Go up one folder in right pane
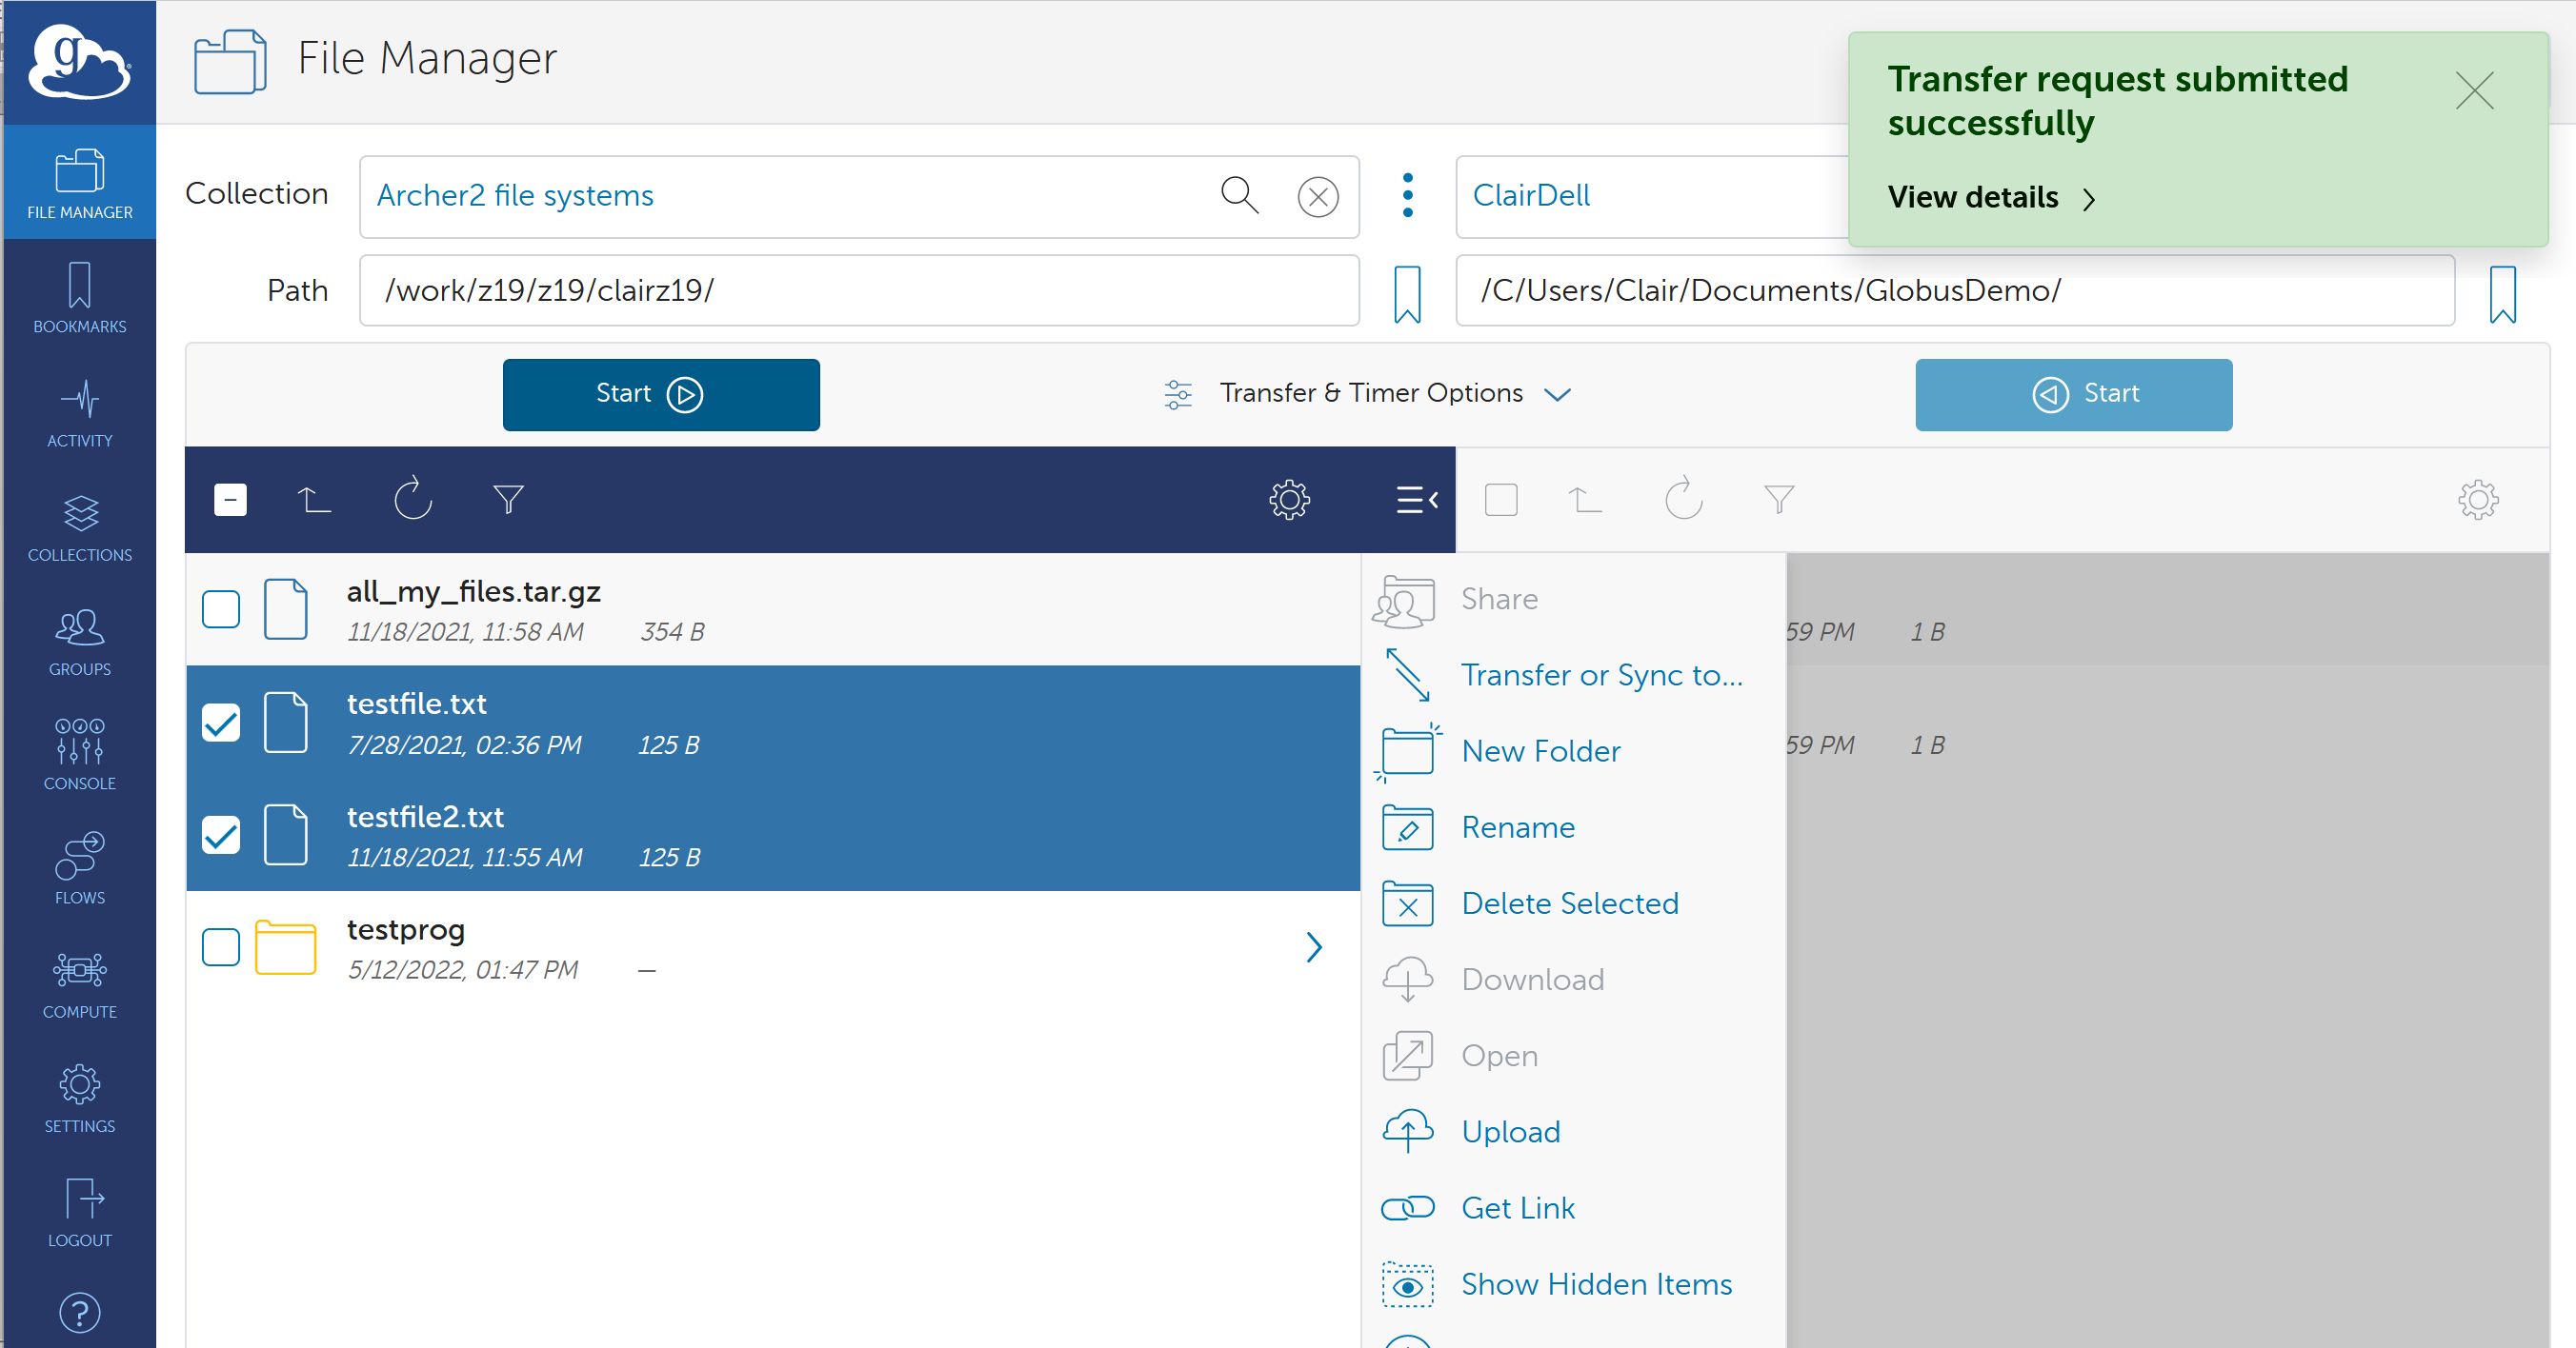The image size is (2576, 1348). 1584,499
